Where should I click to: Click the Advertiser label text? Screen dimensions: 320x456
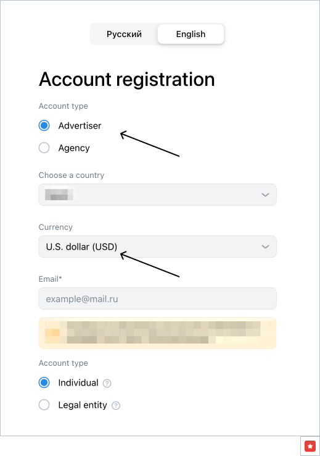pyautogui.click(x=80, y=125)
